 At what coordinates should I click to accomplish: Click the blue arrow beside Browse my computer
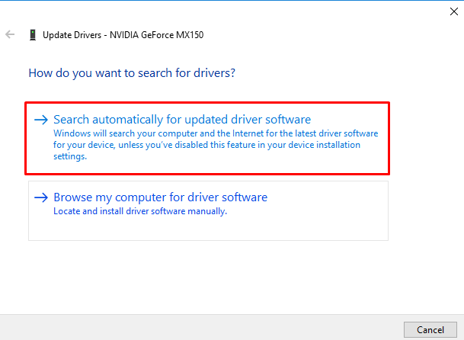41,197
